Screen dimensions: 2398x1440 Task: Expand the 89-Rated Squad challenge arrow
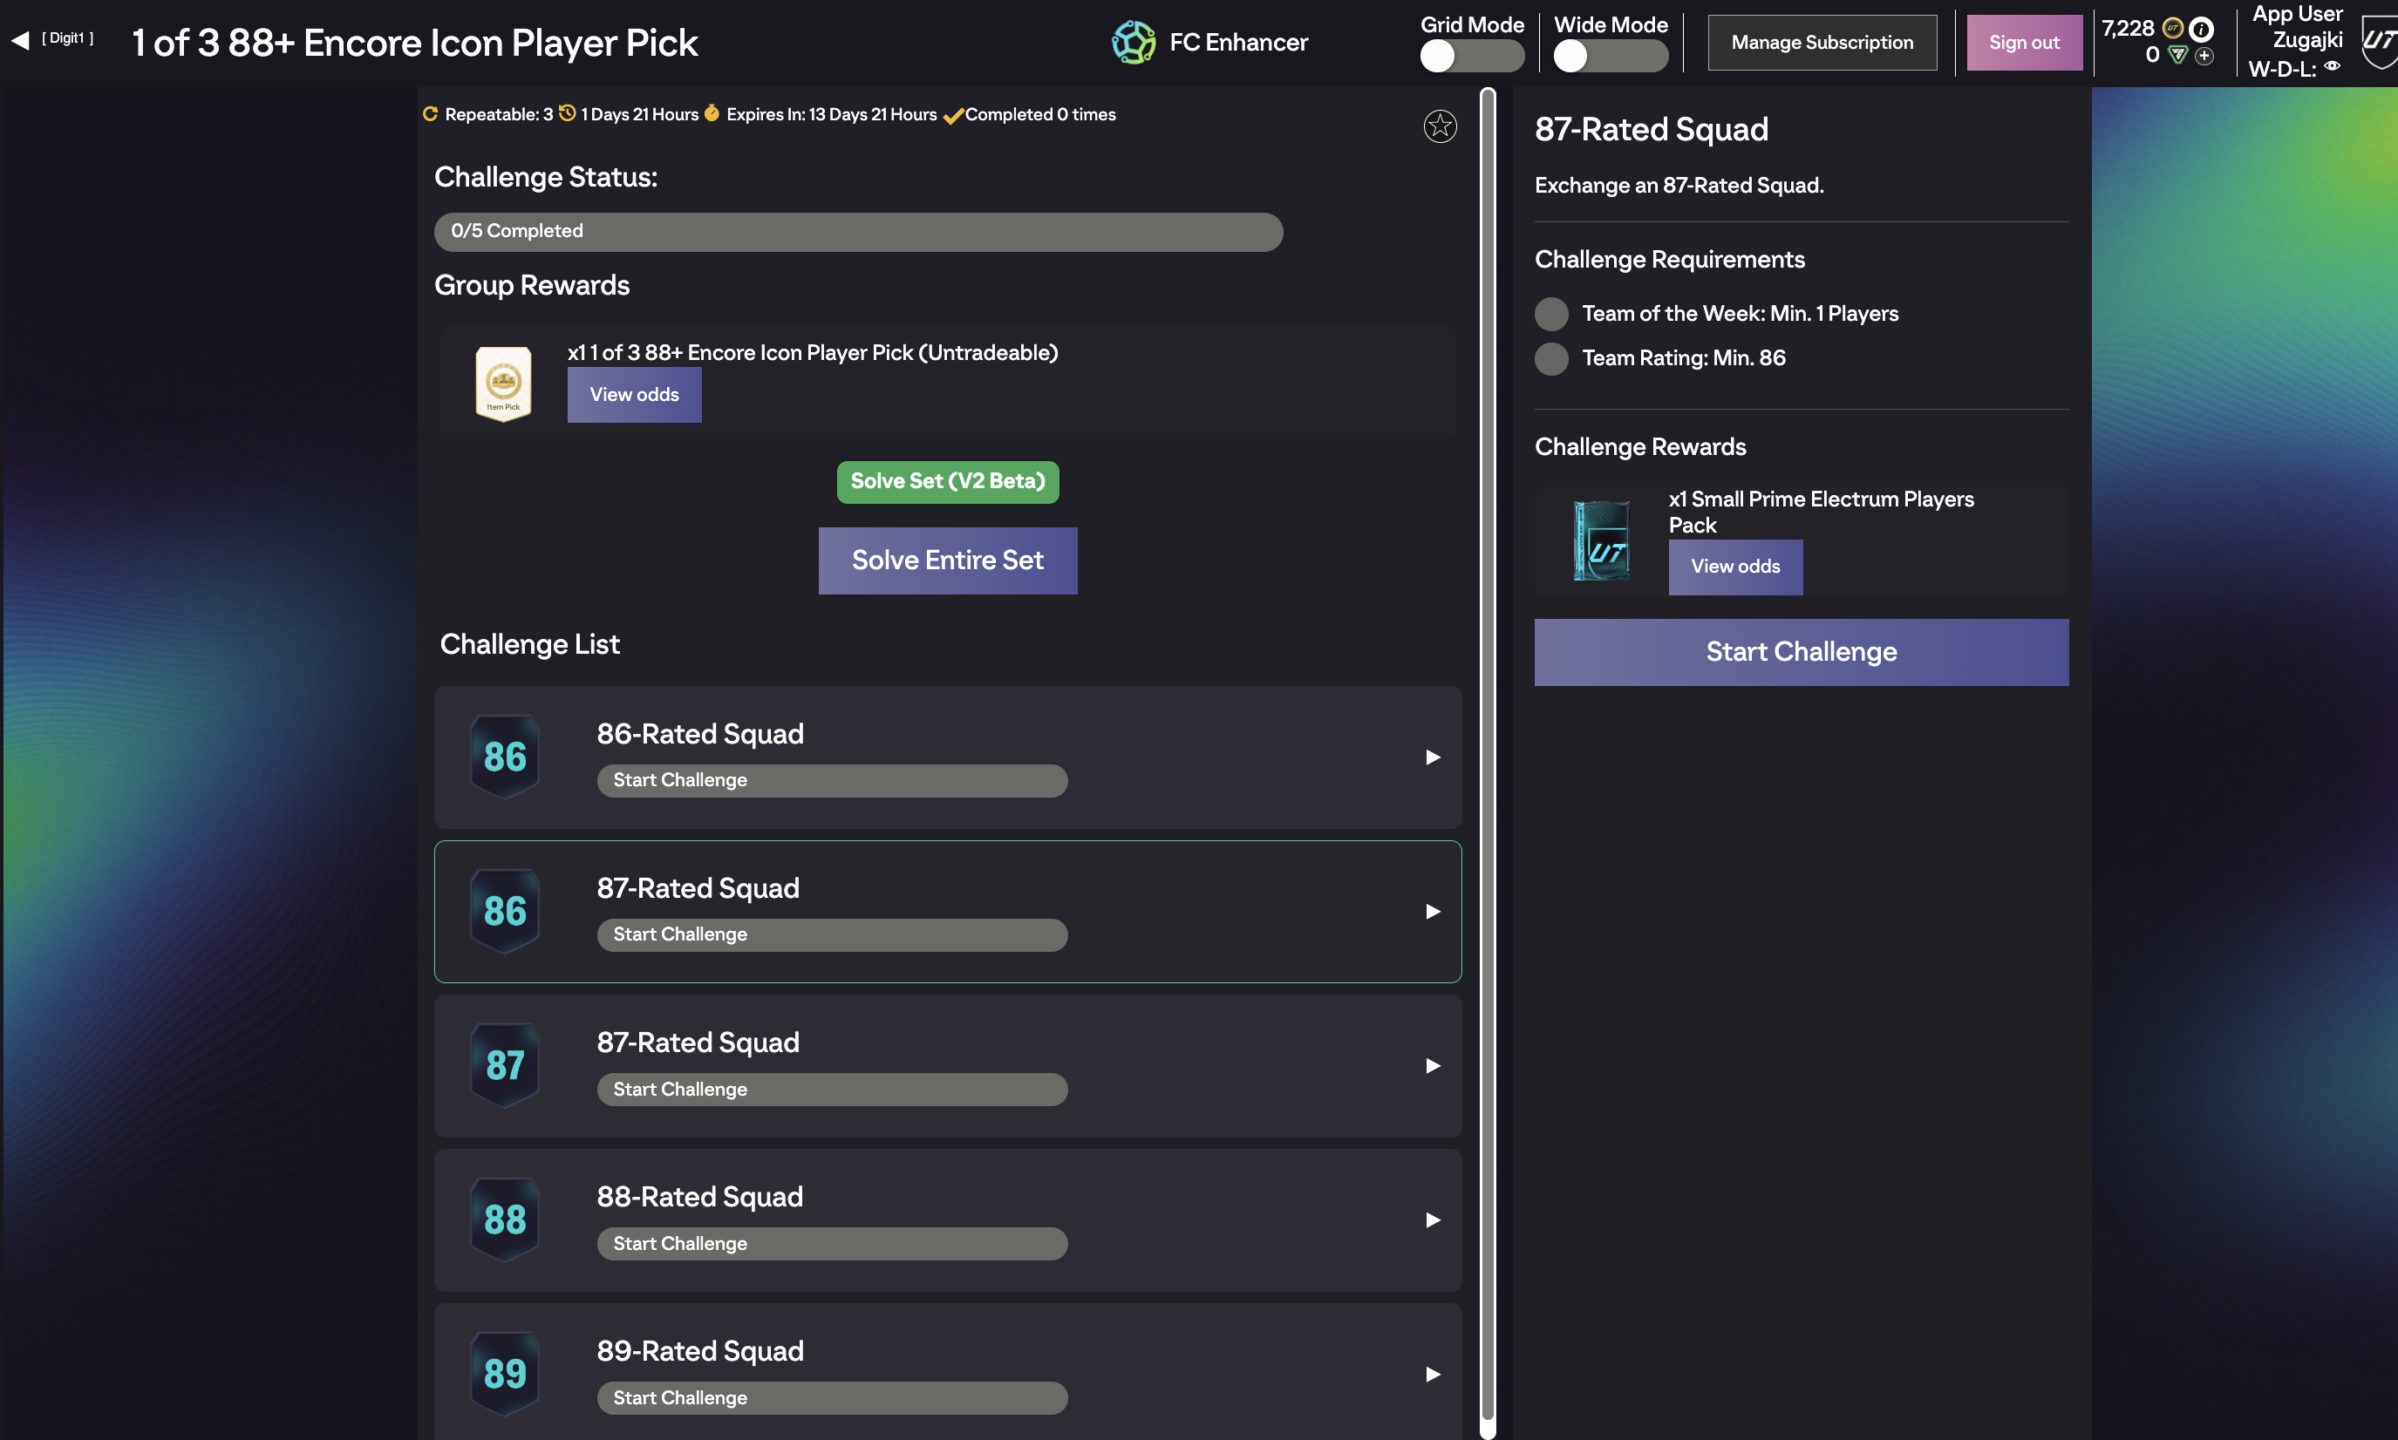1433,1374
